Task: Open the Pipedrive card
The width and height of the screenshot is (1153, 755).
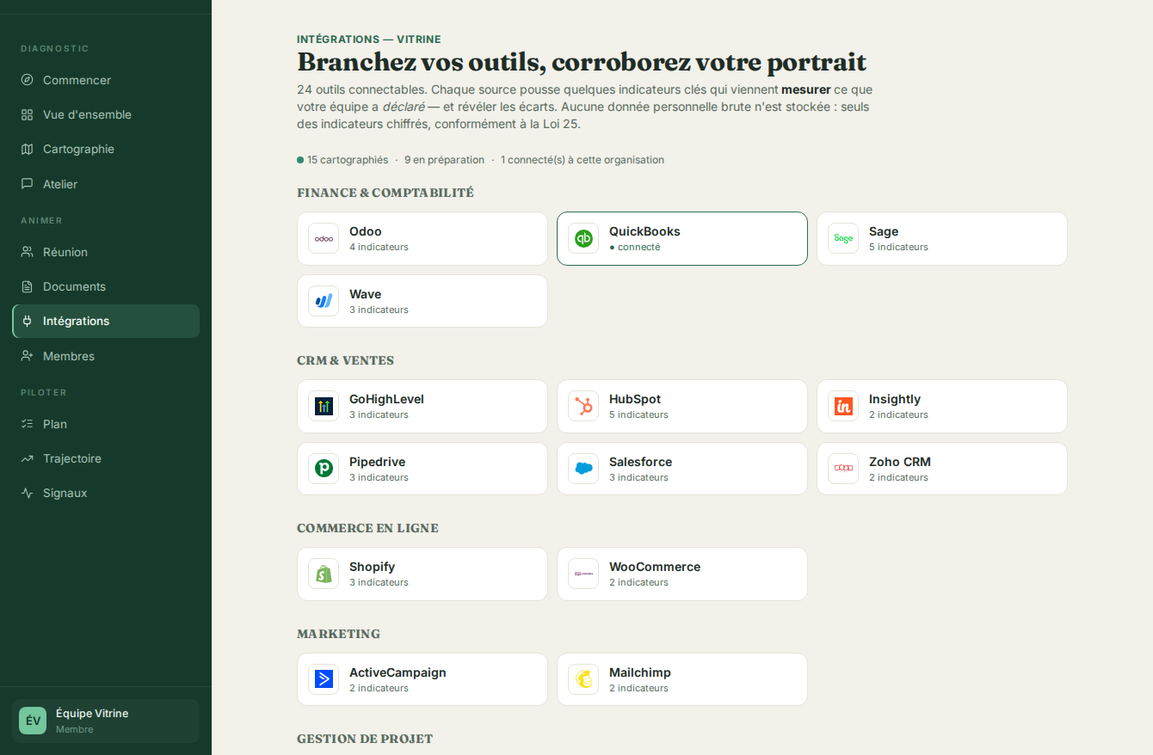Action: point(422,469)
